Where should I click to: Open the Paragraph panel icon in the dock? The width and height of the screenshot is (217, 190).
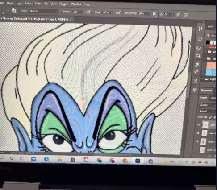(x=197, y=65)
